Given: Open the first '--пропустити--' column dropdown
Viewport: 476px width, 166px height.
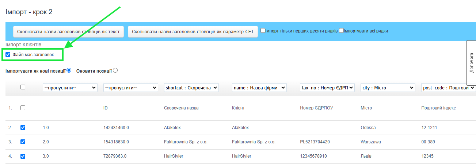Looking at the screenshot, I should click(x=70, y=88).
